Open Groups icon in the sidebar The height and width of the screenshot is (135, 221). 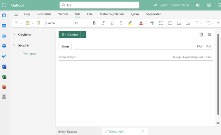(4, 46)
